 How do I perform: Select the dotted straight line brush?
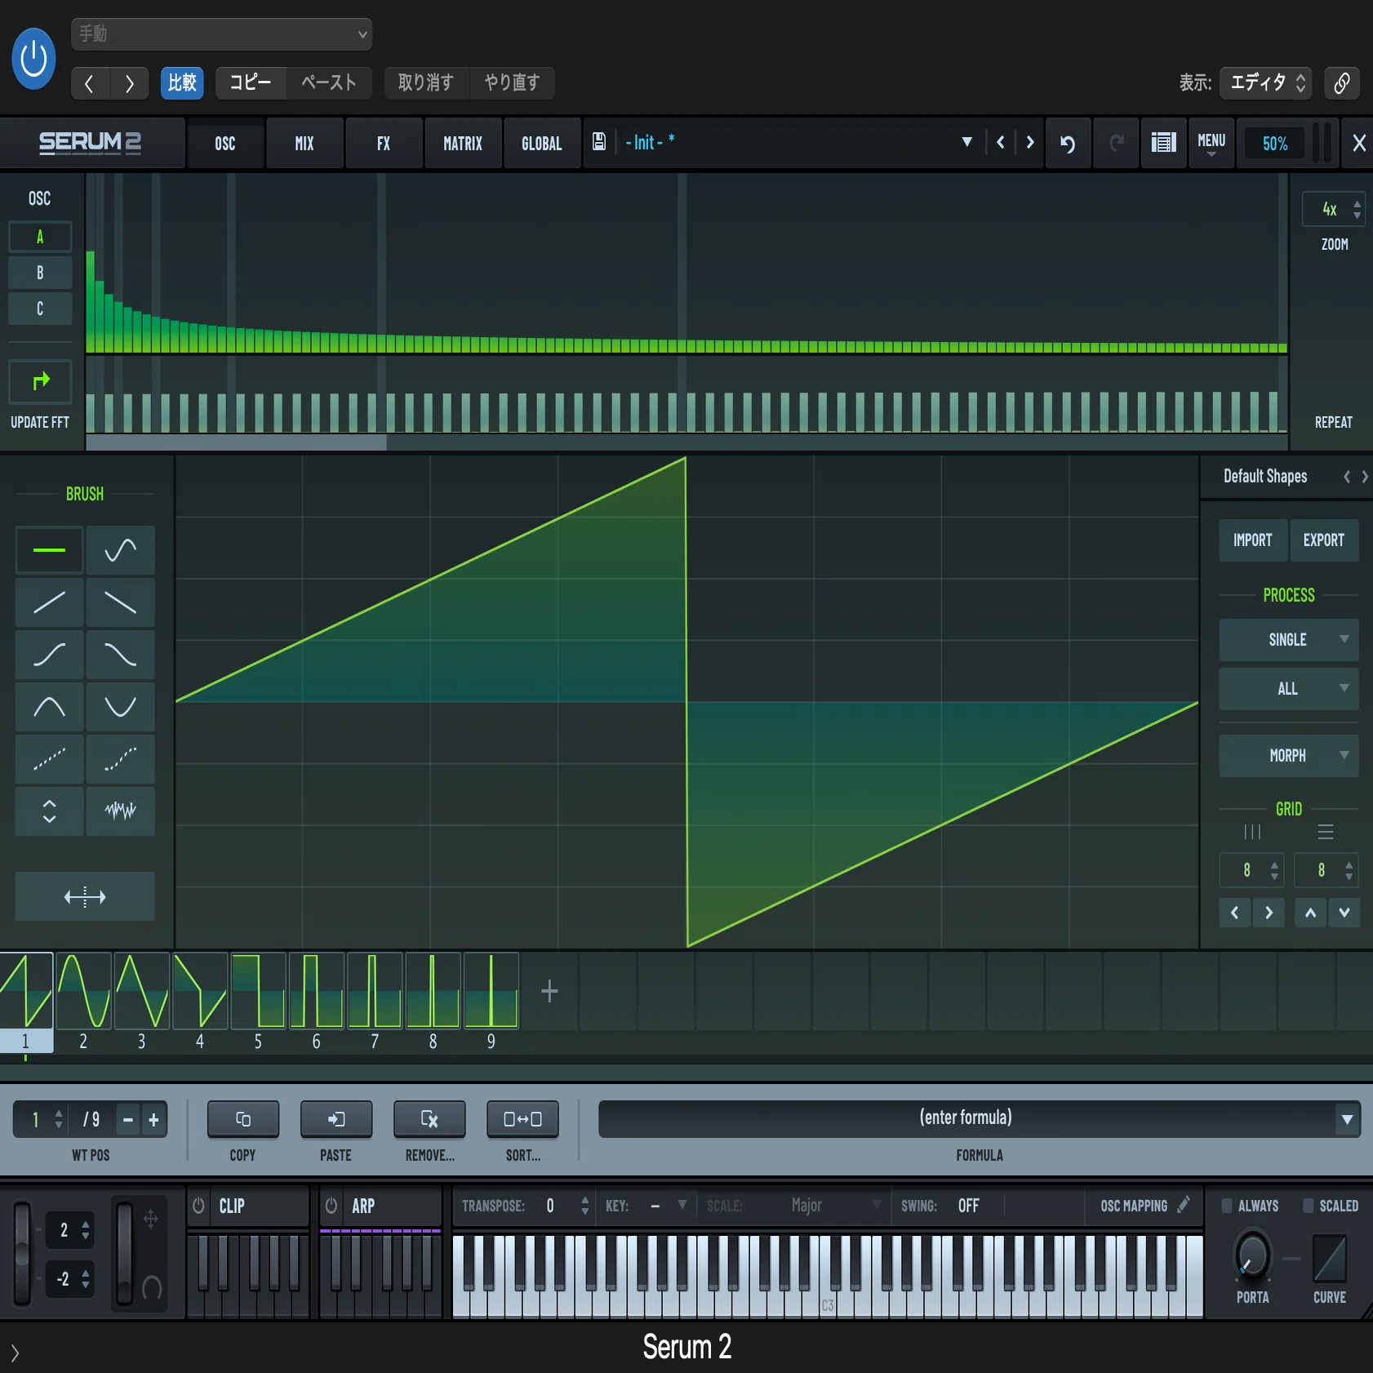(49, 759)
